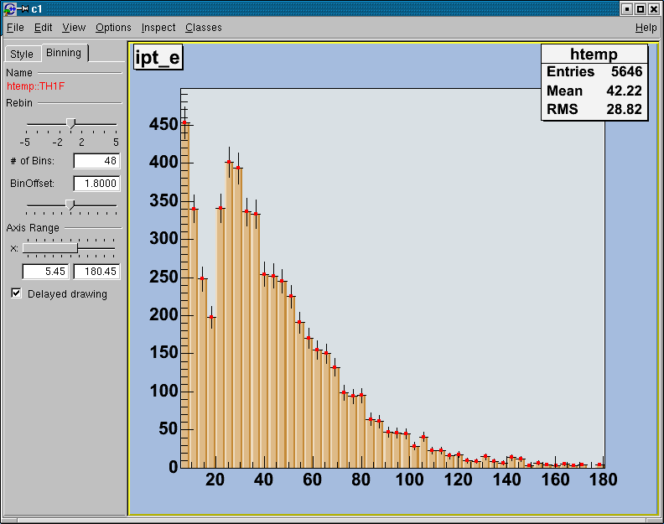The height and width of the screenshot is (524, 664).
Task: Open the Help menu
Action: point(646,28)
